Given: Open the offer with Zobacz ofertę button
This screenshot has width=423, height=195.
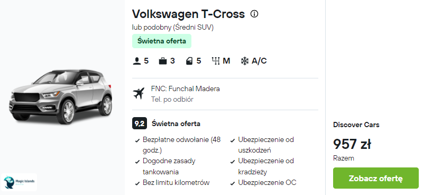Looking at the screenshot, I should [376, 178].
